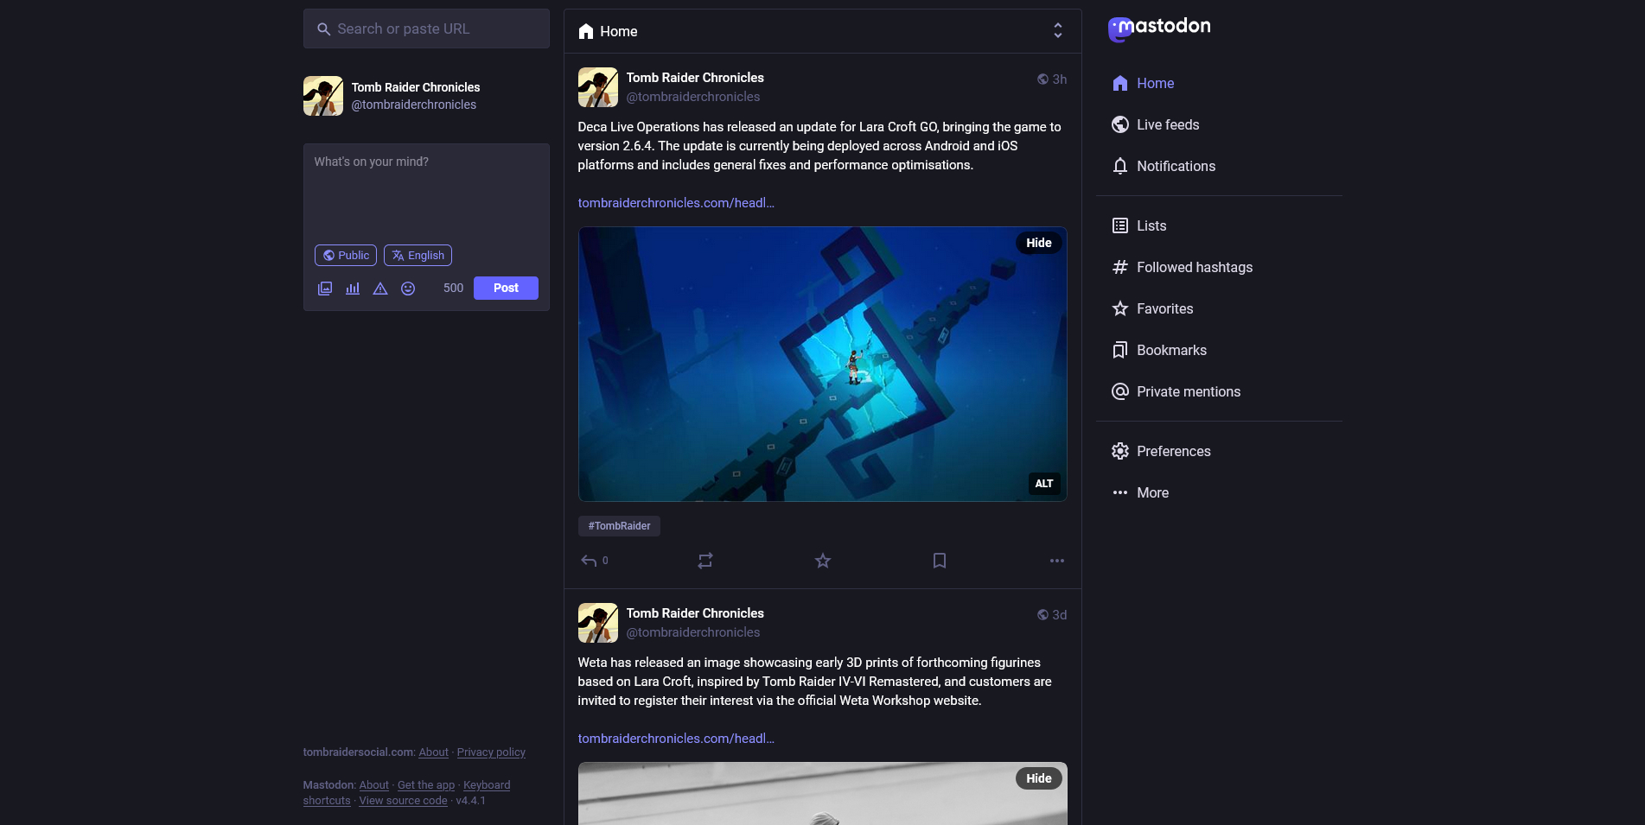1645x825 pixels.
Task: Open the Weta figurines image preview
Action: [x=823, y=794]
